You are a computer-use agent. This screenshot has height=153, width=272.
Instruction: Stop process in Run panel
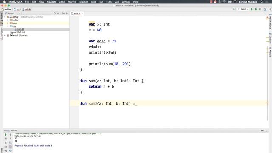(x=6, y=139)
